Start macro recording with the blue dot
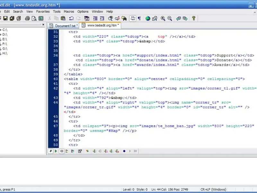Image resolution: width=257 pixels, height=193 pixels. coord(124,151)
